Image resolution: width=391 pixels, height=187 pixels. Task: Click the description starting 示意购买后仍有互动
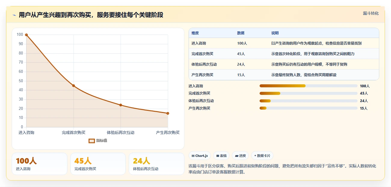tap(309, 64)
